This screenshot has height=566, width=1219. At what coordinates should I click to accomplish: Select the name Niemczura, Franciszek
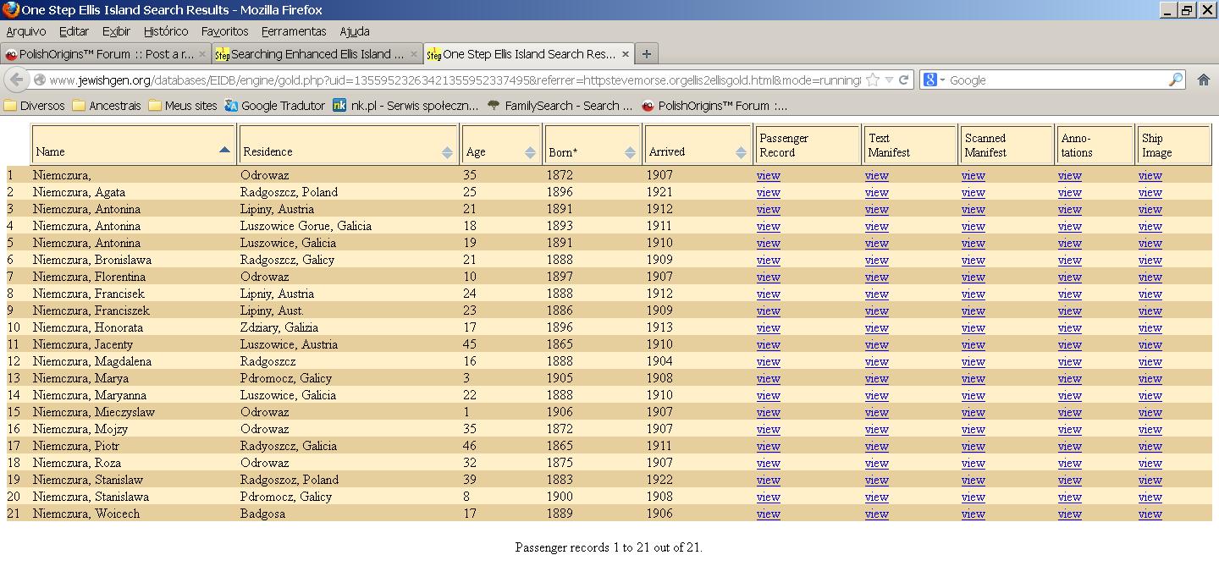[x=91, y=310]
